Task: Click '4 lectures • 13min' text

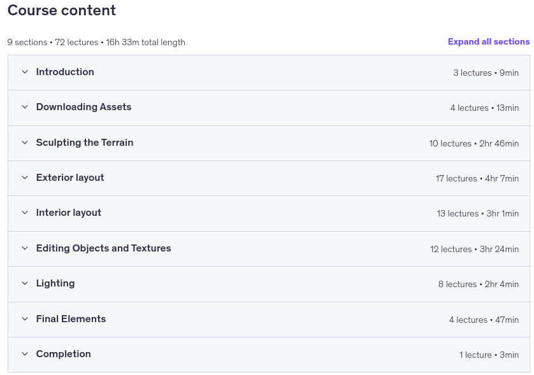Action: 485,108
